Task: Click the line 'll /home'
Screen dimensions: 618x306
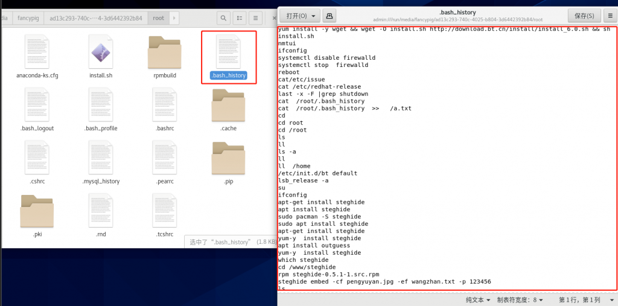Action: pos(294,166)
